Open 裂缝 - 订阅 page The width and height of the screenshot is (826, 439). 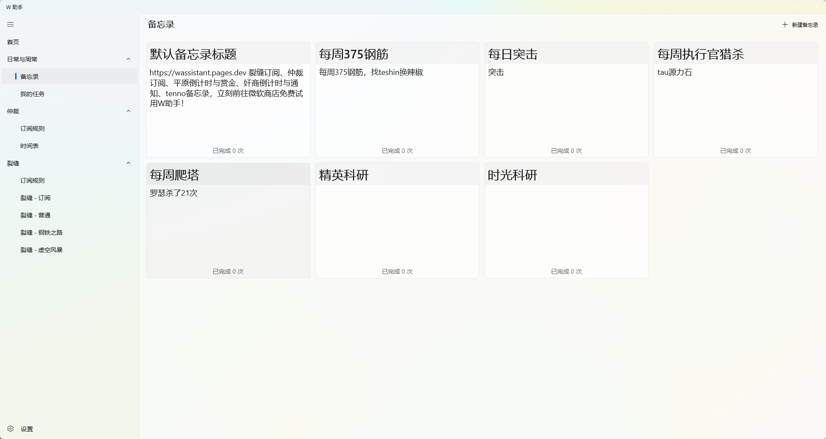coord(36,198)
